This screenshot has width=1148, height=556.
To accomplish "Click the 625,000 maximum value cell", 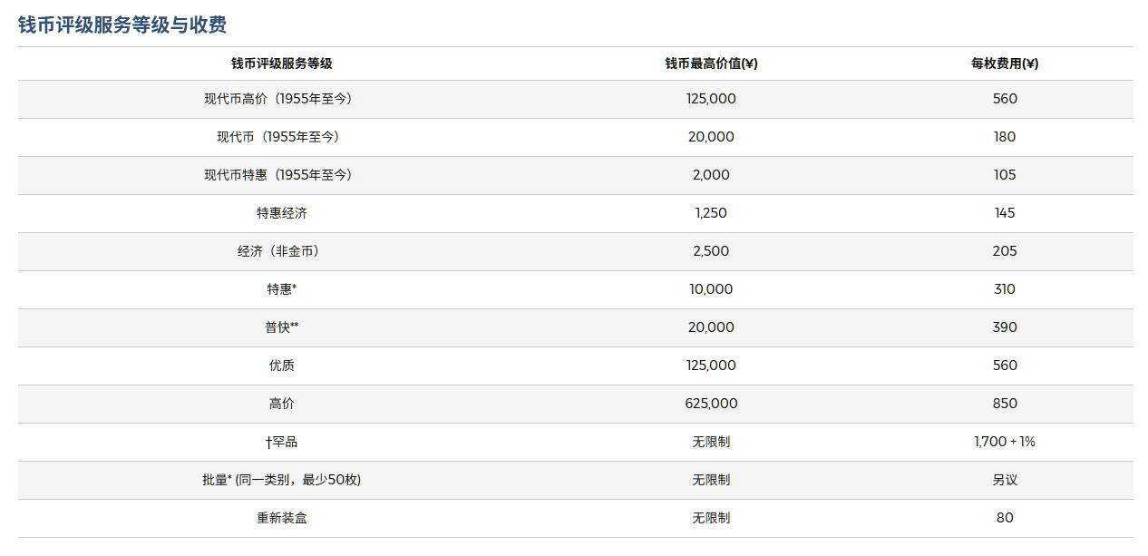I will [711, 404].
